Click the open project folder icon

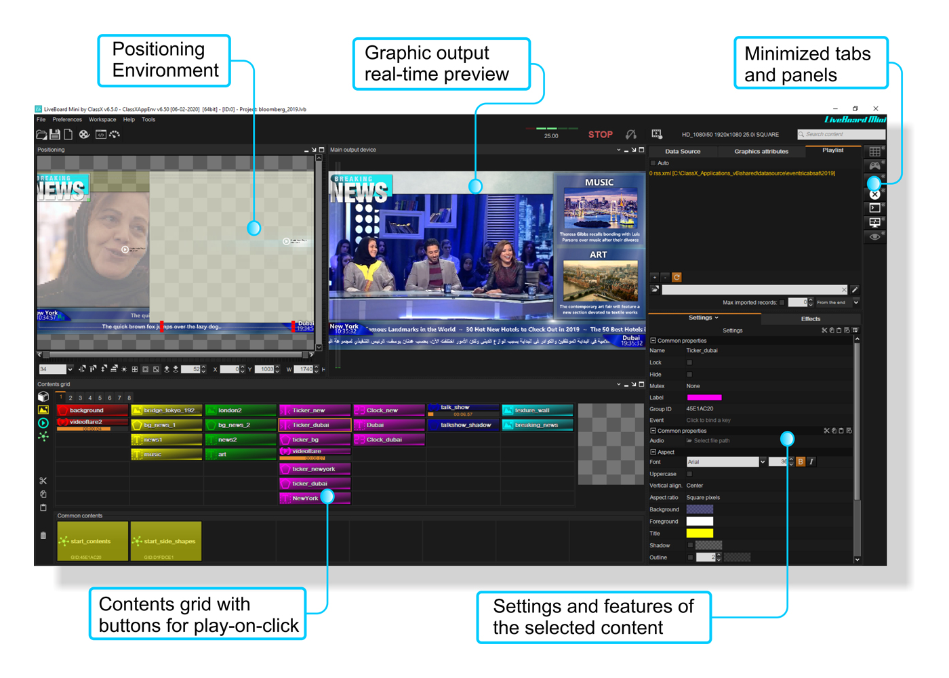click(41, 135)
